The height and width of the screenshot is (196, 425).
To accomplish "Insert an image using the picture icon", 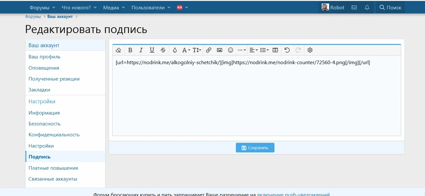I will click(219, 50).
